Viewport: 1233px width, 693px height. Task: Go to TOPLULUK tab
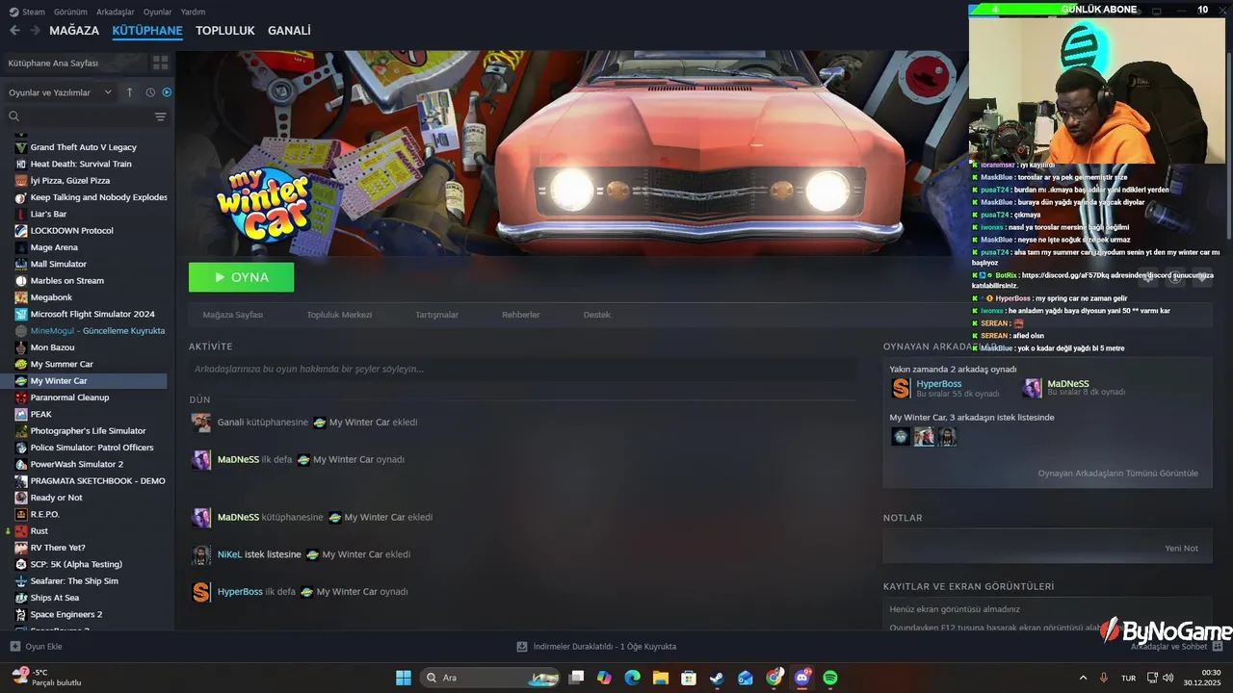(225, 31)
